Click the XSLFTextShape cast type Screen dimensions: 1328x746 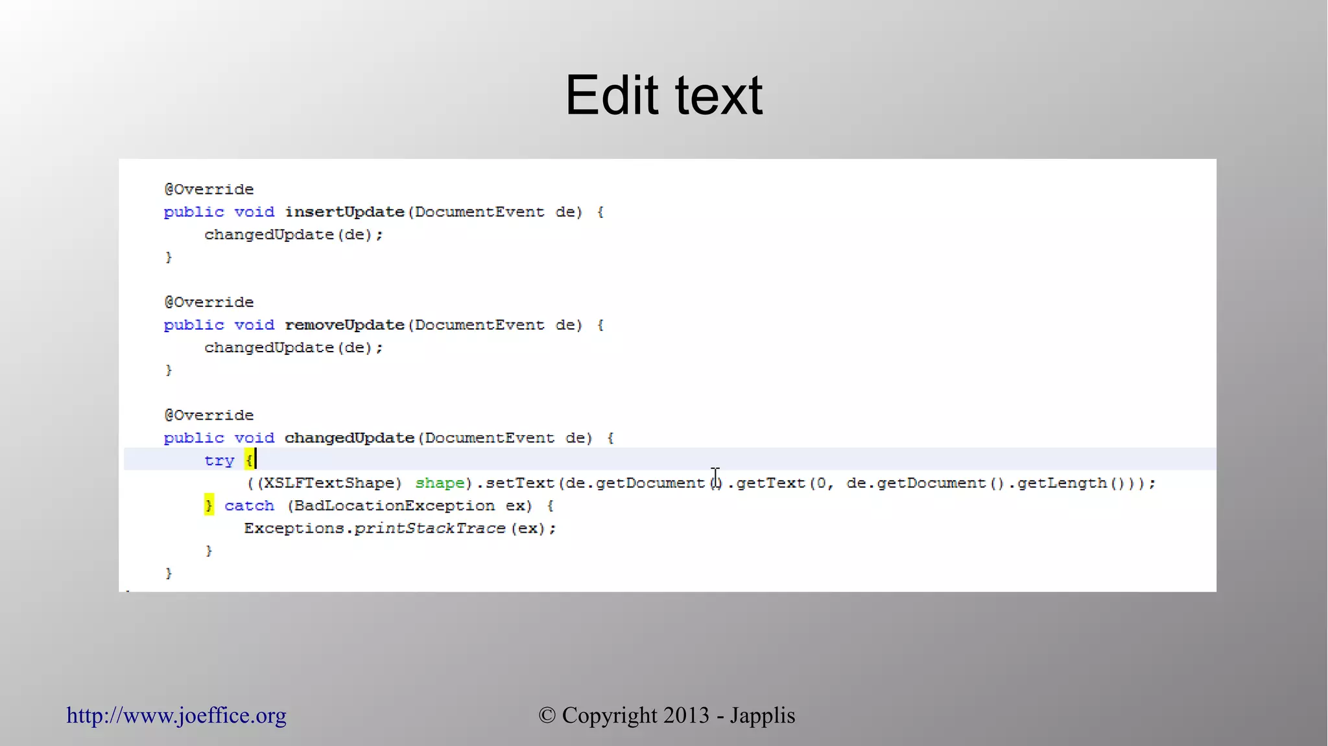[x=329, y=483]
